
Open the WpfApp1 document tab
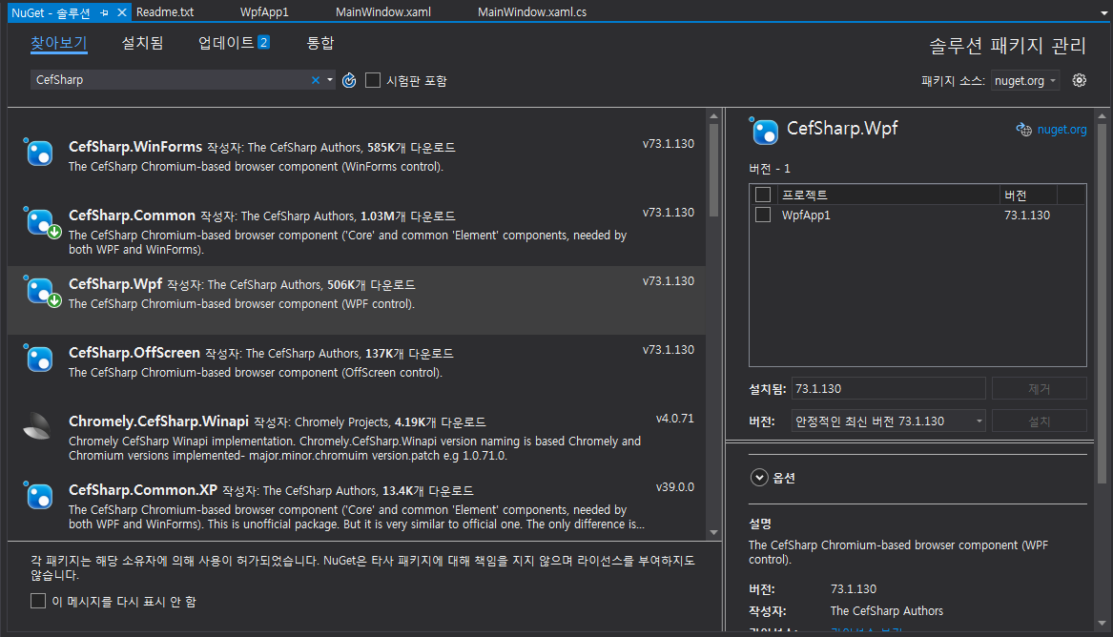pos(264,12)
